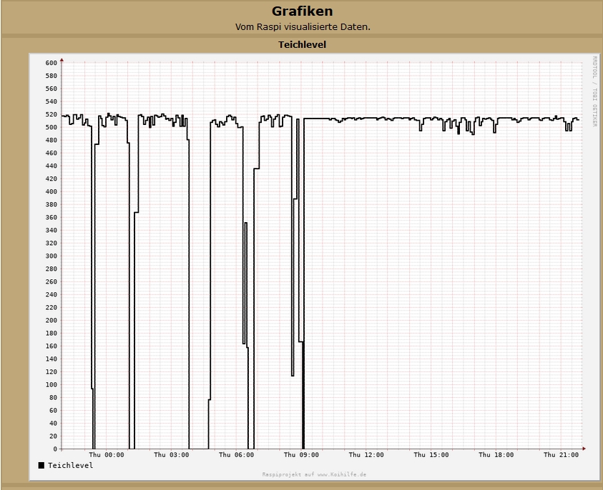Viewport: 603px width, 490px height.
Task: Click the red arrow atop the y-axis
Action: (62, 59)
